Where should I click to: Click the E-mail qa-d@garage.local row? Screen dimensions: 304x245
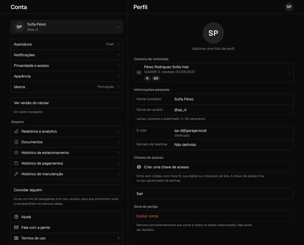coord(213,133)
